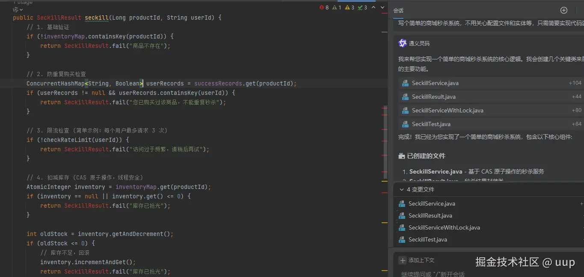The width and height of the screenshot is (584, 277).
Task: Open SeckillResult.java from chat response list
Action: [x=433, y=97]
